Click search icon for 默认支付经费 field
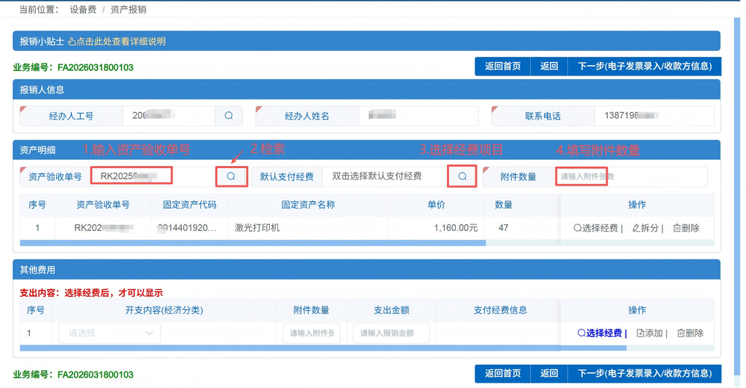This screenshot has height=388, width=746. [462, 176]
